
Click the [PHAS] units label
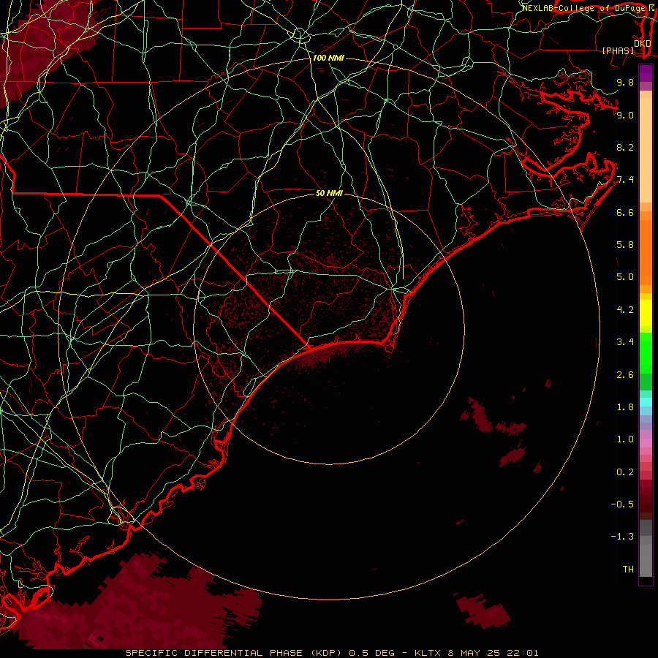click(x=618, y=50)
